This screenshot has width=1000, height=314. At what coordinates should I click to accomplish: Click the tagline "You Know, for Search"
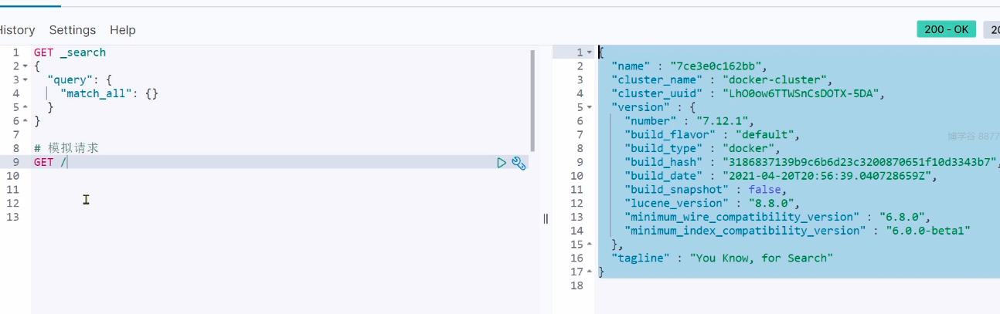(761, 258)
